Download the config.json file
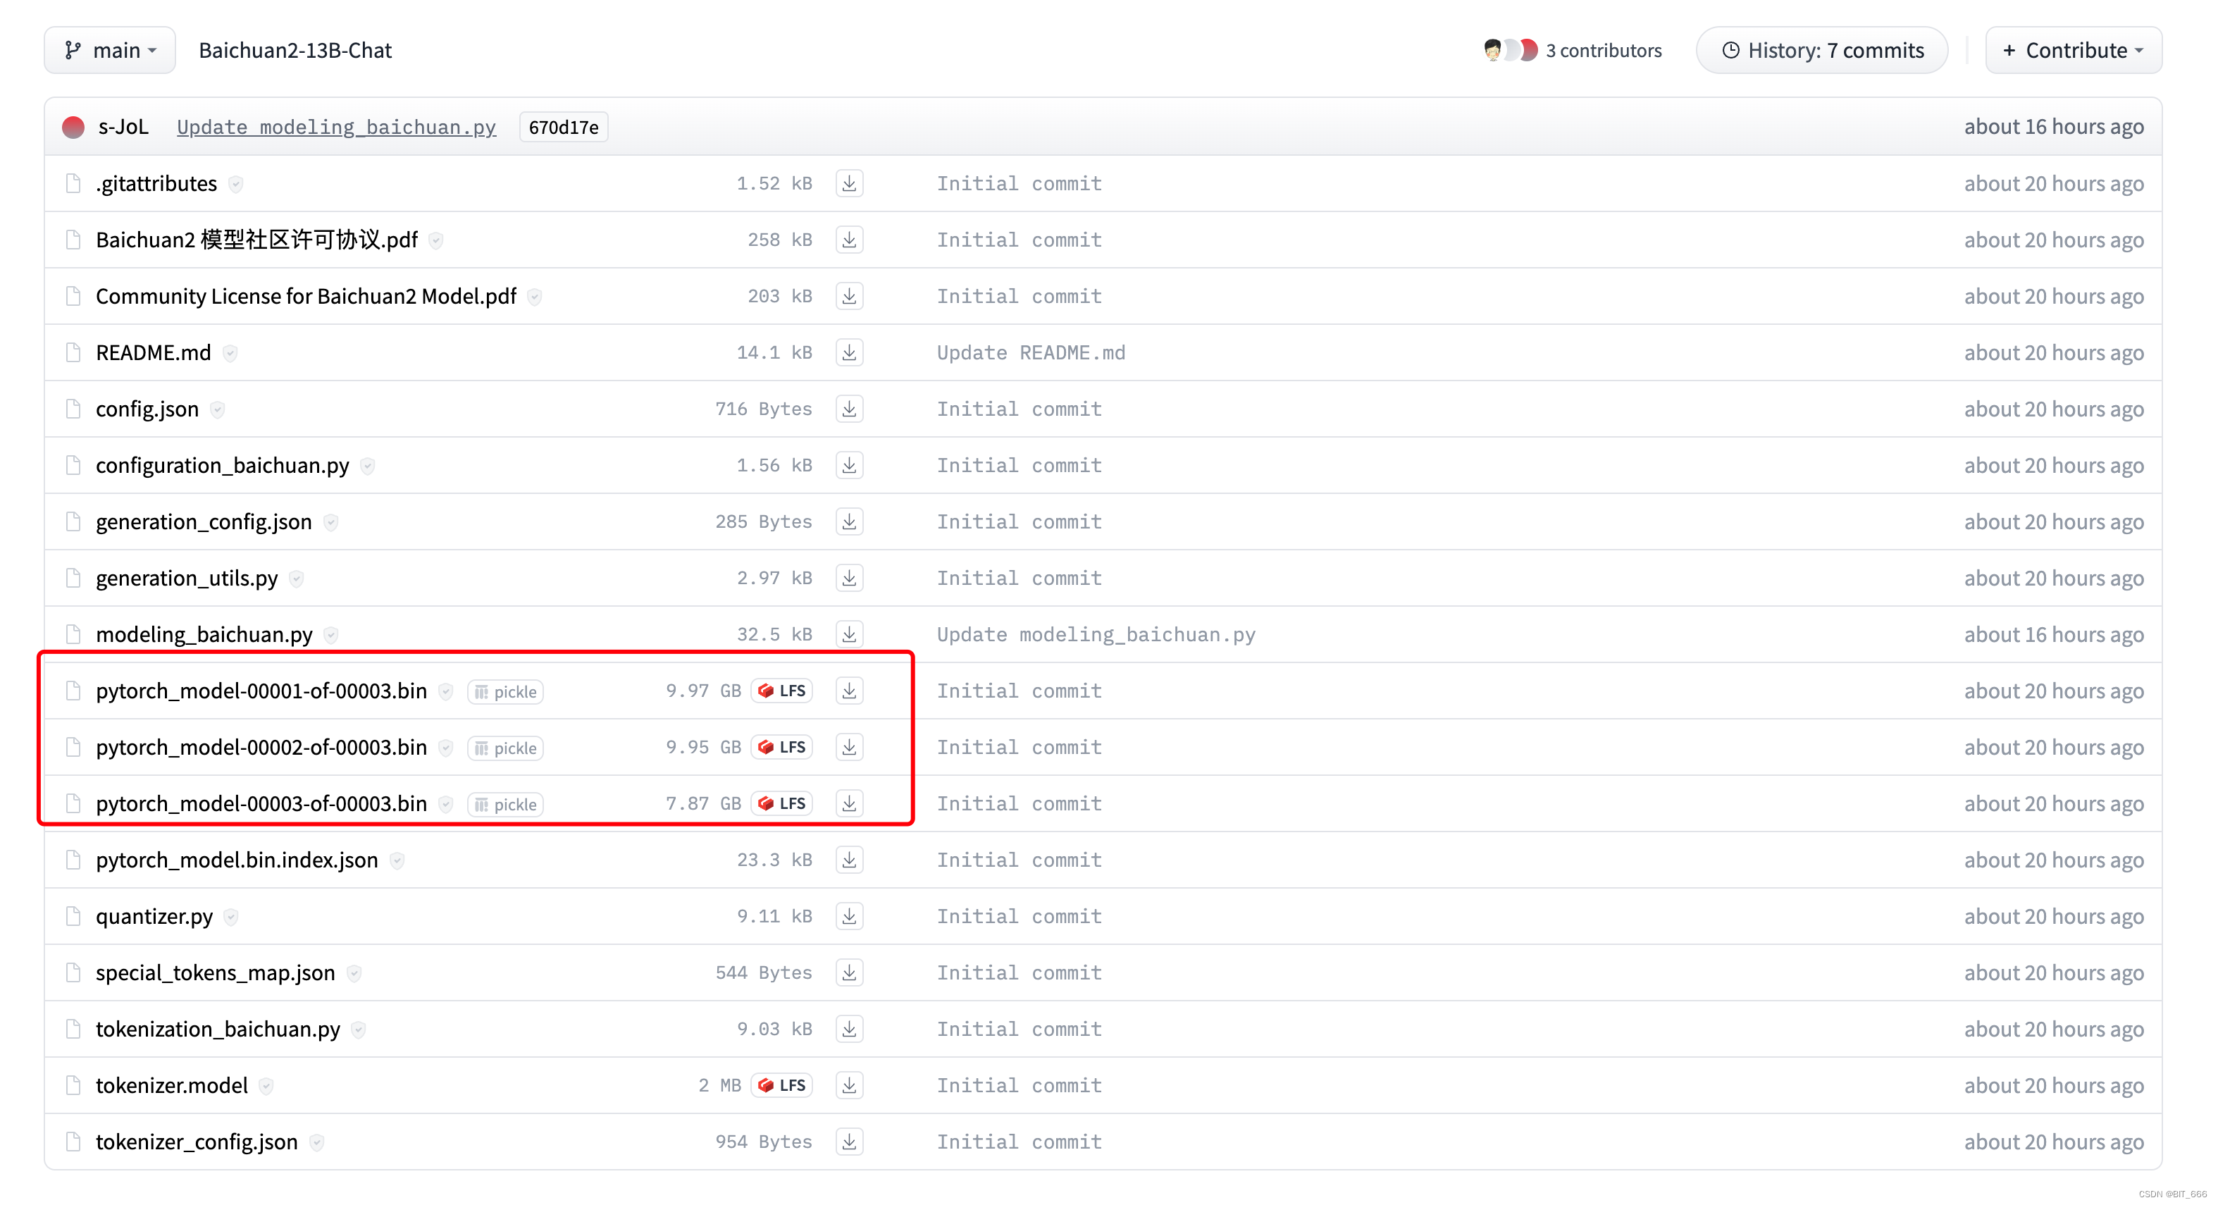2218x1205 pixels. pyautogui.click(x=849, y=408)
